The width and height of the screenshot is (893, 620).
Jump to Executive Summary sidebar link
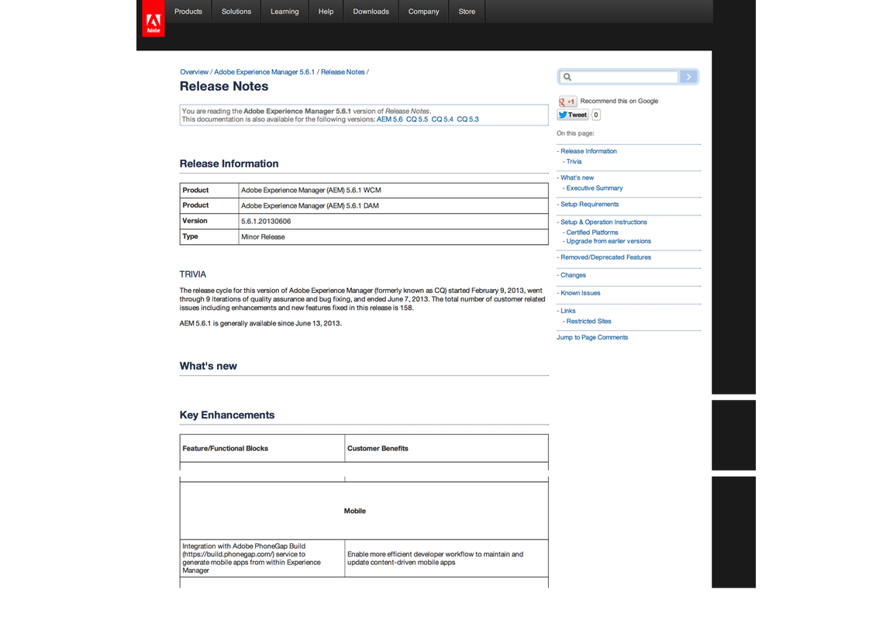(x=595, y=188)
